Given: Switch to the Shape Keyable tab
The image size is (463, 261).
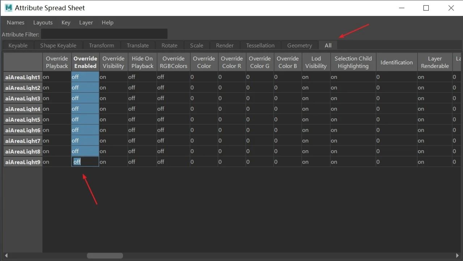Looking at the screenshot, I should [x=58, y=45].
